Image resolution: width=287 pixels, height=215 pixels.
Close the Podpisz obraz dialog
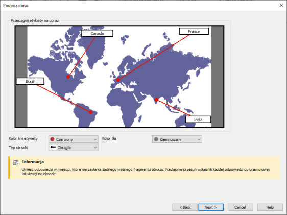click(281, 5)
